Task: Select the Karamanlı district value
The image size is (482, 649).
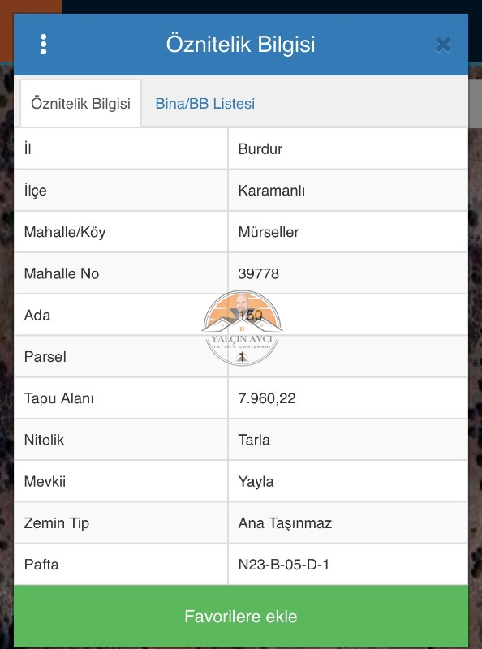Action: [272, 191]
